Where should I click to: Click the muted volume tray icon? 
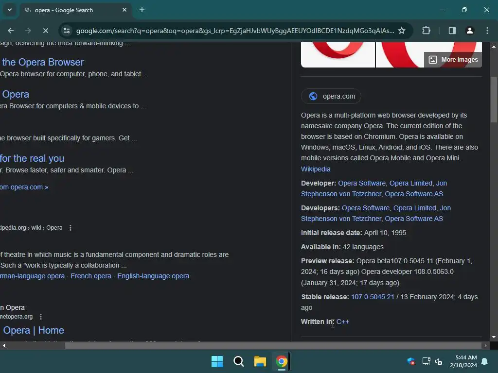point(439,361)
